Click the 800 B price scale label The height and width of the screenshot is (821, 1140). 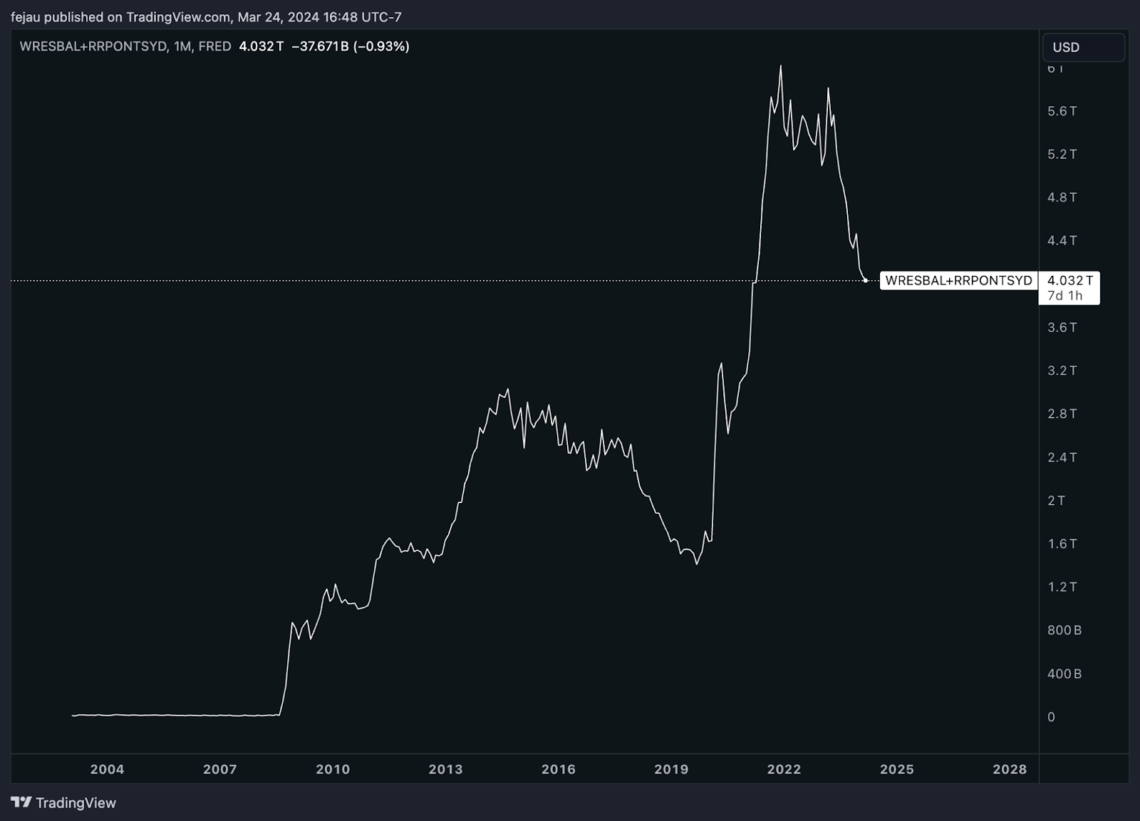coord(1064,630)
